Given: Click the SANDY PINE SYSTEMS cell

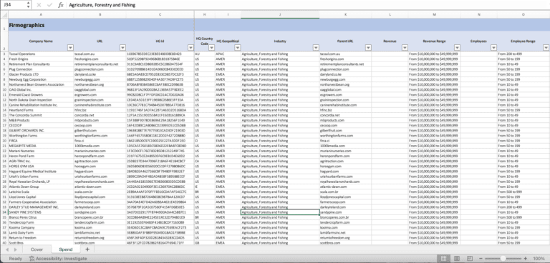Looking at the screenshot, I should [41, 212].
